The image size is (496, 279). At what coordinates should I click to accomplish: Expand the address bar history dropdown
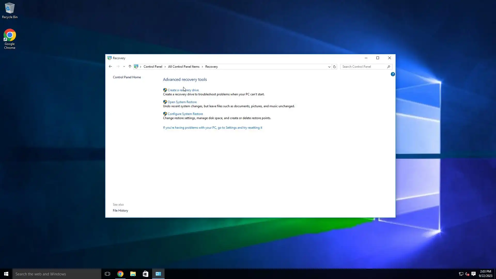pyautogui.click(x=329, y=67)
